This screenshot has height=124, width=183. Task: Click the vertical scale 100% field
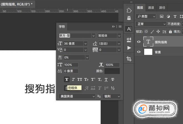[x=71, y=65]
